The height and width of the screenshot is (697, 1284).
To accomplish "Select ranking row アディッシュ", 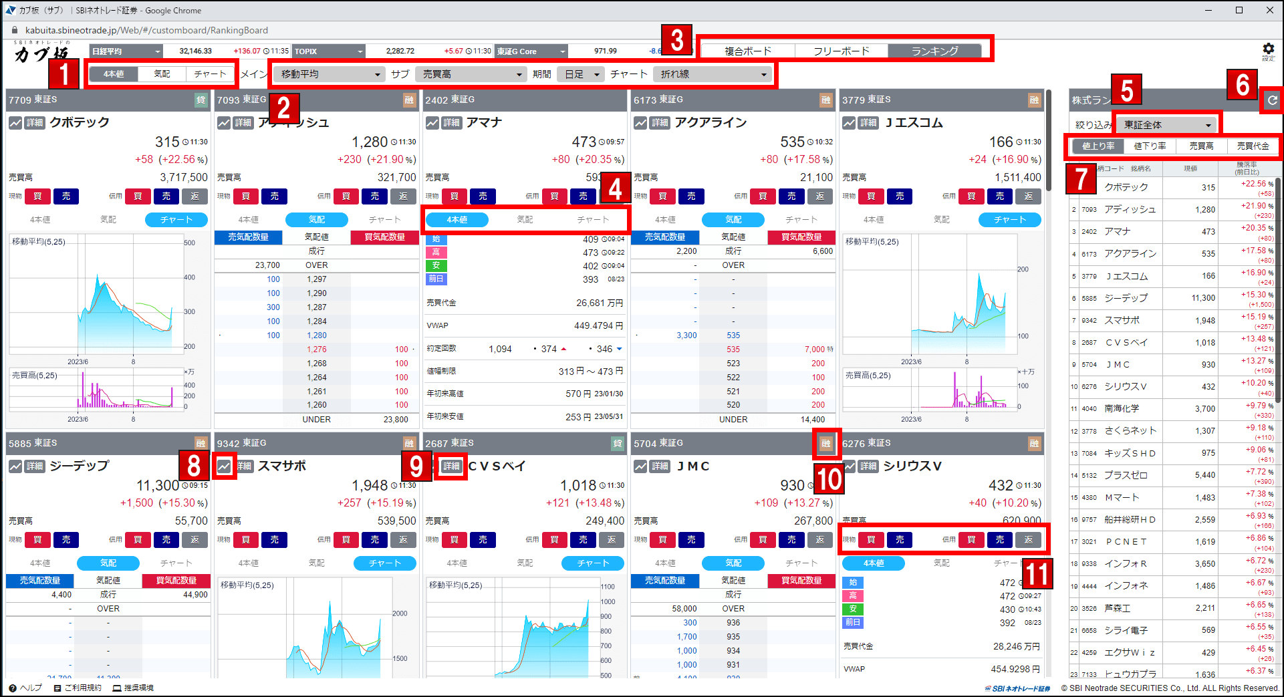I will (x=1173, y=210).
